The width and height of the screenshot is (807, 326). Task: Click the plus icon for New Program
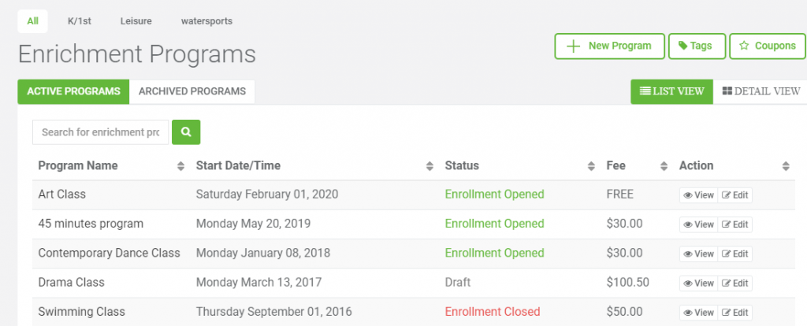tap(573, 46)
